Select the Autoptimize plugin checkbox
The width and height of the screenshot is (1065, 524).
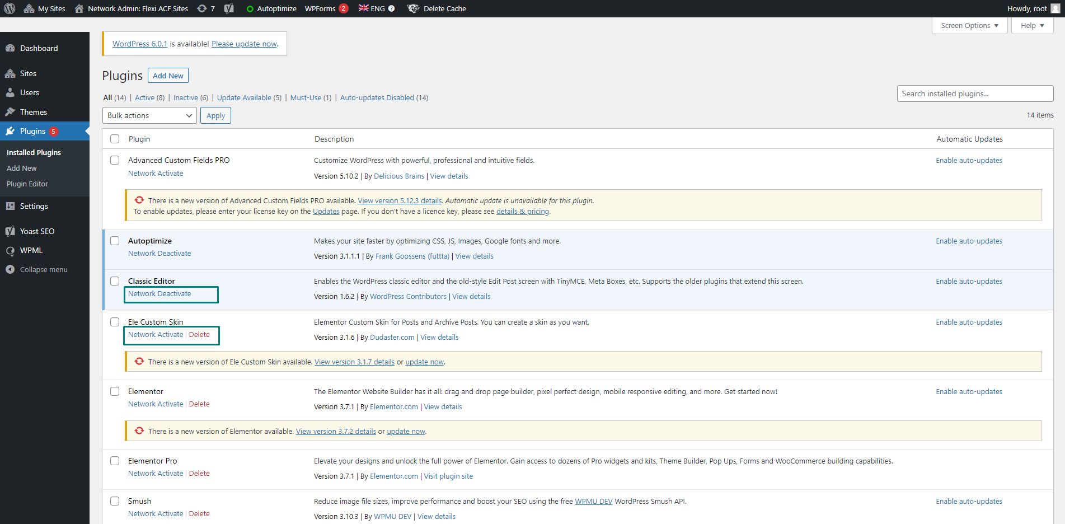click(115, 241)
